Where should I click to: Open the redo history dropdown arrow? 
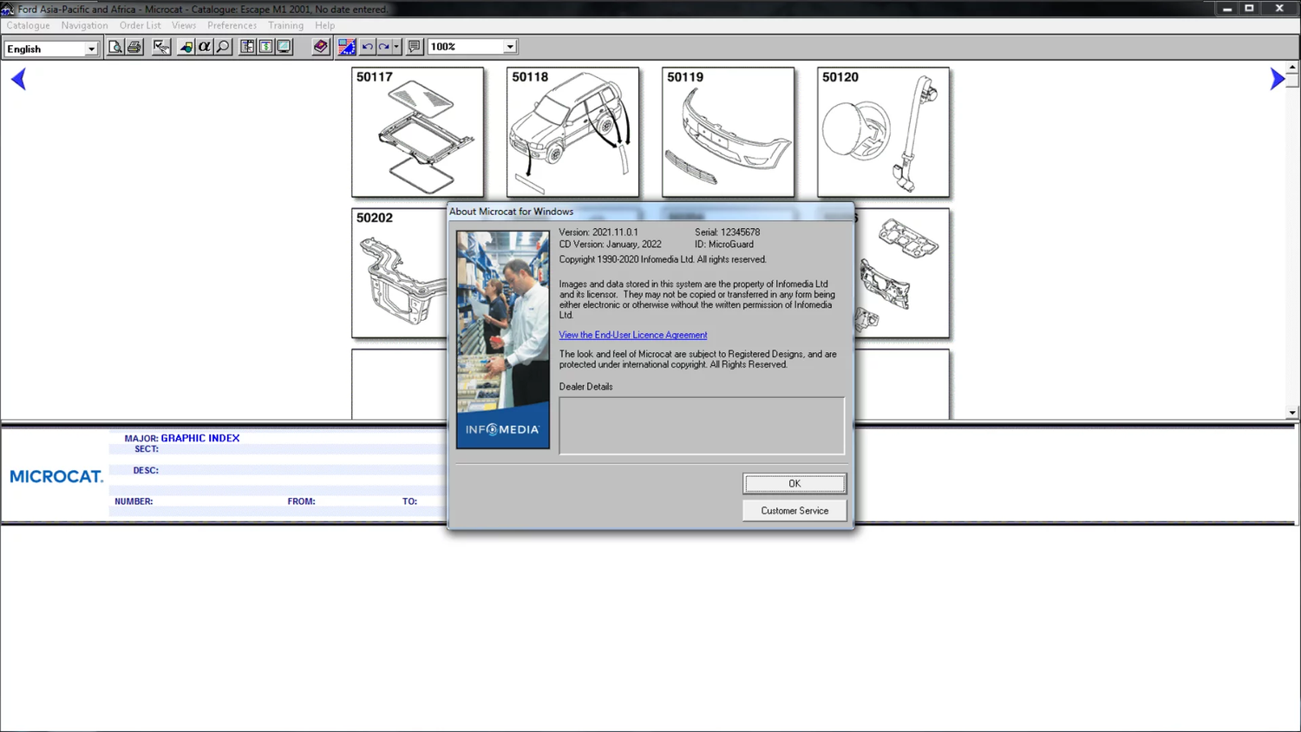[x=396, y=47]
